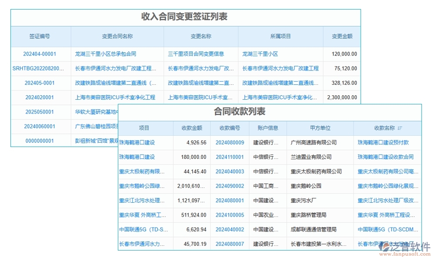The height and width of the screenshot is (261, 435).
Task: Open project 龙湖三千里小区
Action: [261, 54]
